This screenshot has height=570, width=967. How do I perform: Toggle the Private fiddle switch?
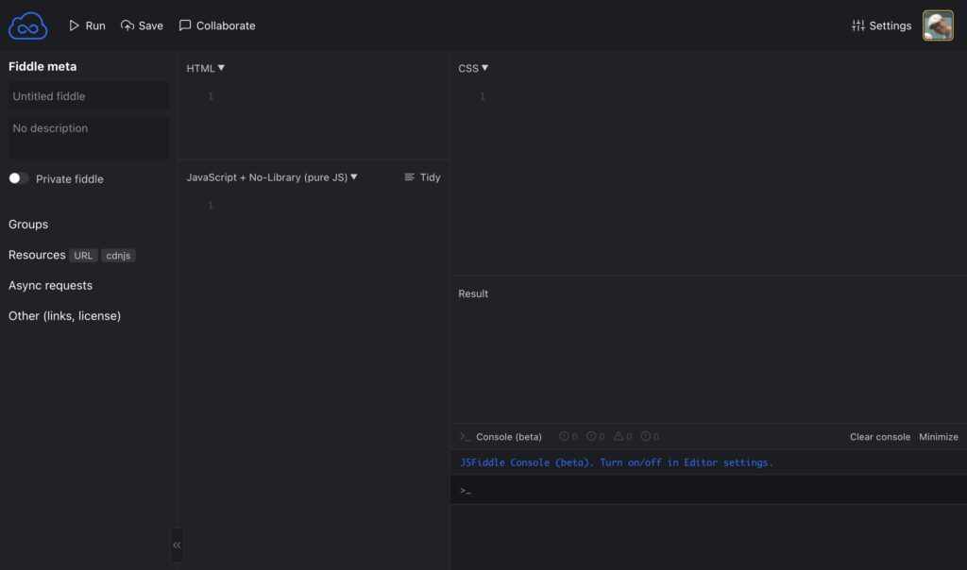pos(19,178)
